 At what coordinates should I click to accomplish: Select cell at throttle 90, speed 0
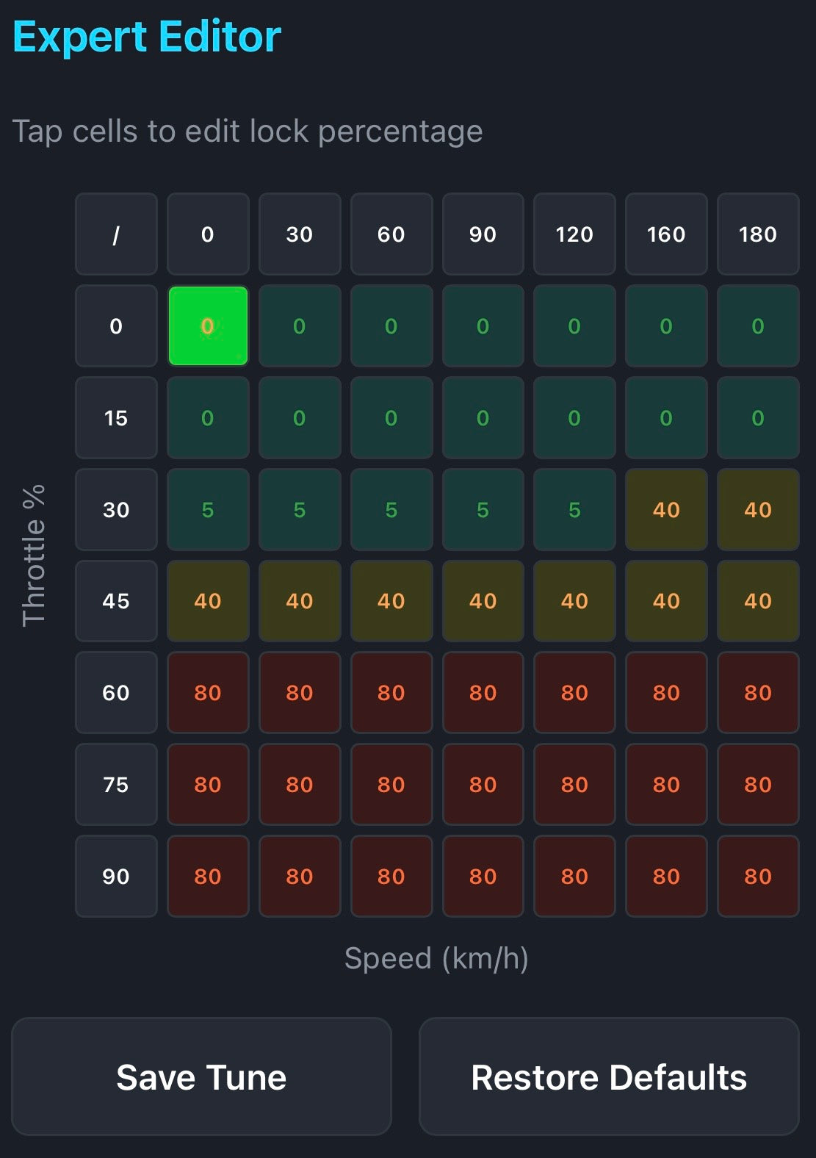click(208, 876)
